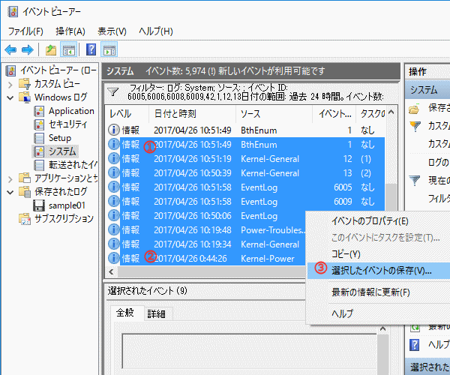Select コピー(Y) in the context menu
This screenshot has width=450, height=375.
pyautogui.click(x=346, y=254)
